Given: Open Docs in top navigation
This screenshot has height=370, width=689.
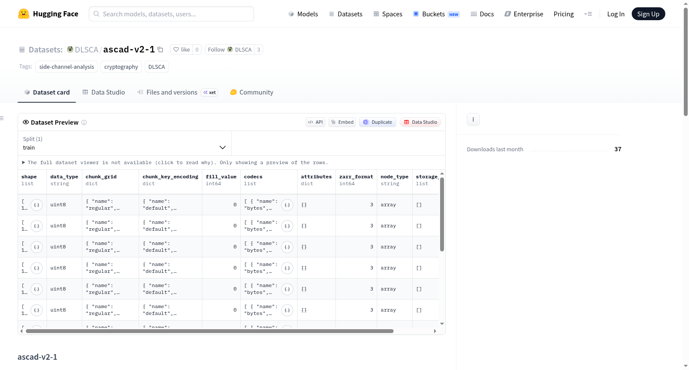Looking at the screenshot, I should [482, 14].
